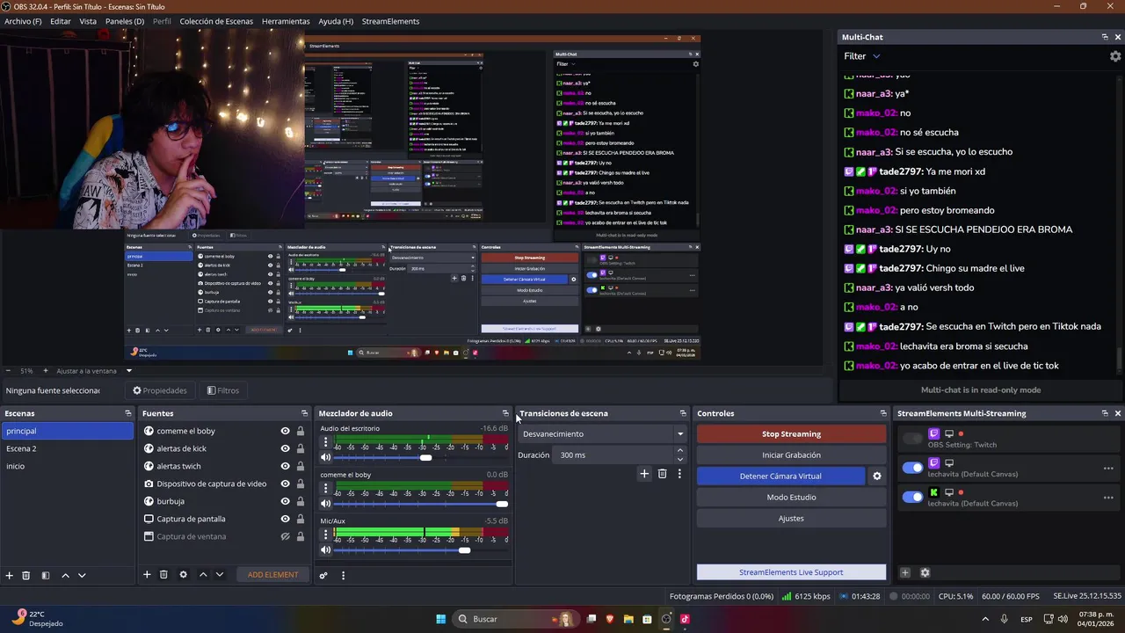Screen dimensions: 1125x633
Task: Mute Mic/Aux speaker icon
Action: (x=325, y=550)
